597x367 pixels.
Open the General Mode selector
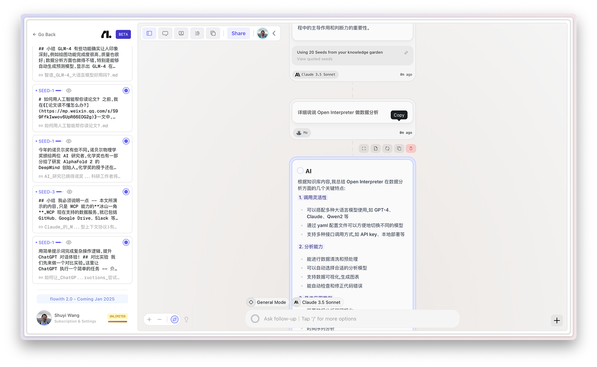pos(267,302)
